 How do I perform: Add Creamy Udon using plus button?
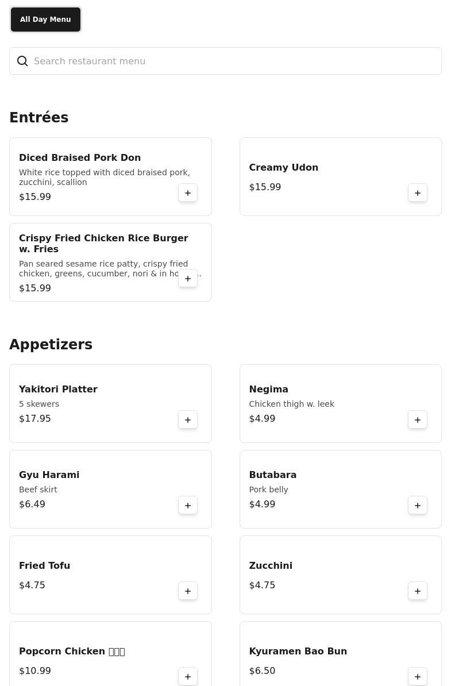418,193
